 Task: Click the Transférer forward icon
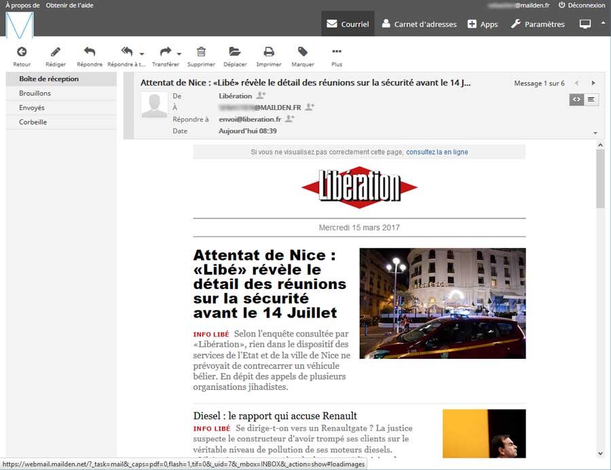click(166, 52)
